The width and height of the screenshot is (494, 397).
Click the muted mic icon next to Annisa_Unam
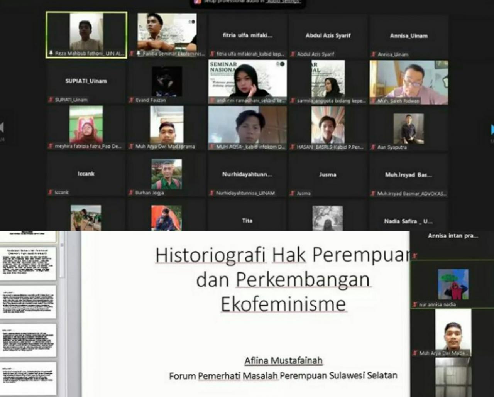(373, 54)
